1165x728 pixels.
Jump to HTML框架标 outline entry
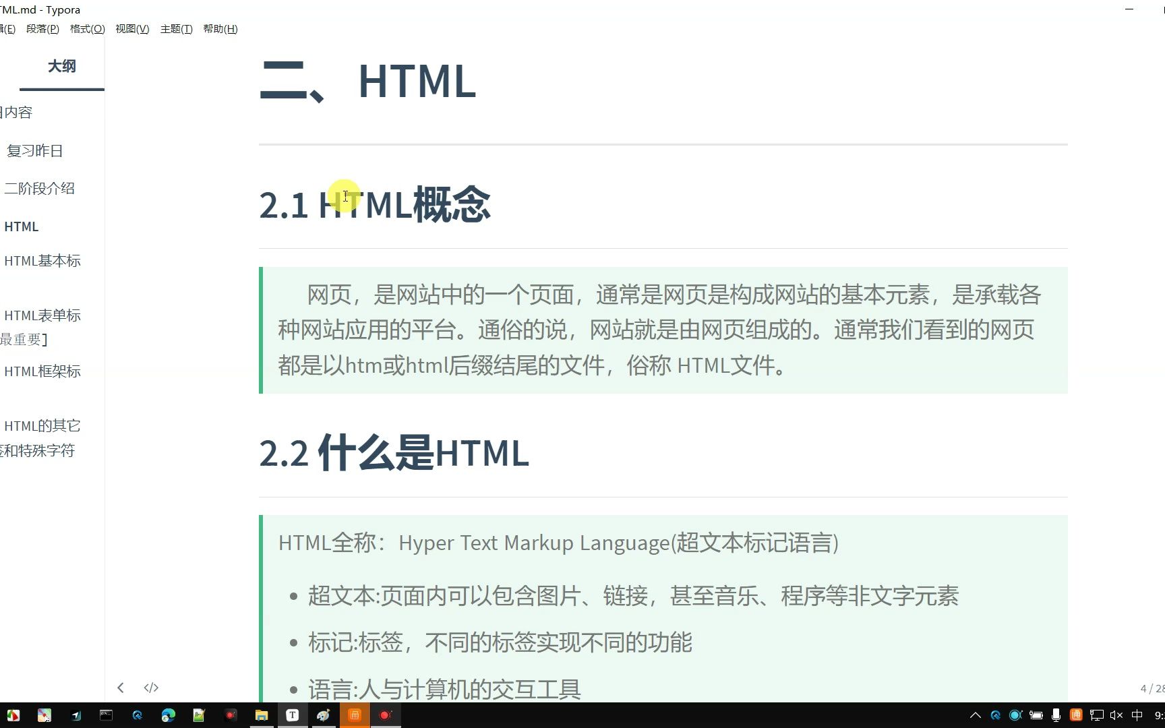pyautogui.click(x=42, y=371)
